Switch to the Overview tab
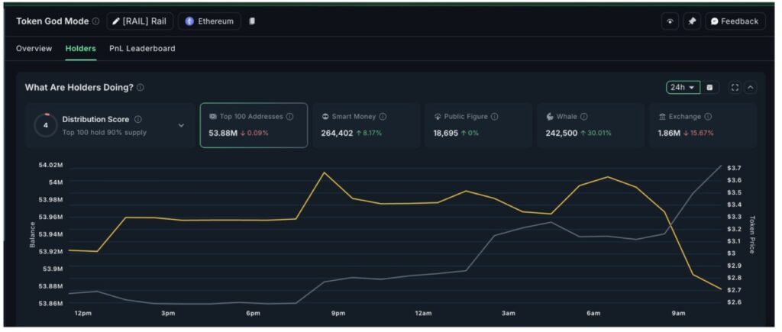Viewport: 782px width, 332px height. 34,49
